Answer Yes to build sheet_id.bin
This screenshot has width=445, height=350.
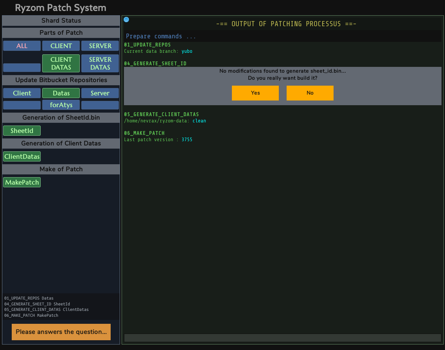pyautogui.click(x=255, y=93)
